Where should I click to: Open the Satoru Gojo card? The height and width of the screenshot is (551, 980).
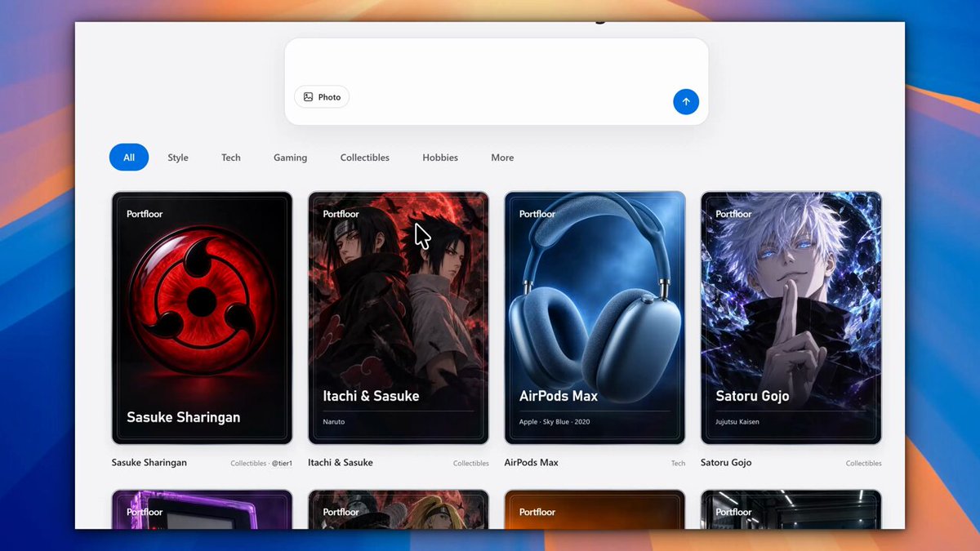[791, 318]
